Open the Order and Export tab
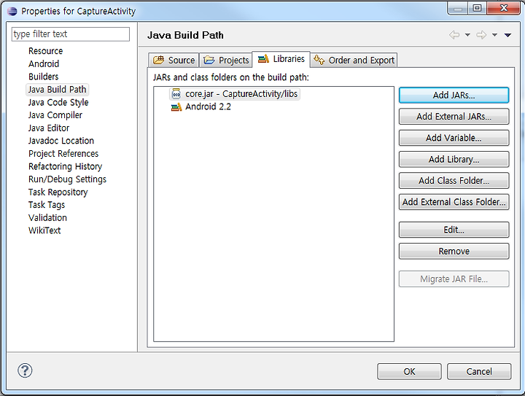The height and width of the screenshot is (396, 525). [354, 61]
